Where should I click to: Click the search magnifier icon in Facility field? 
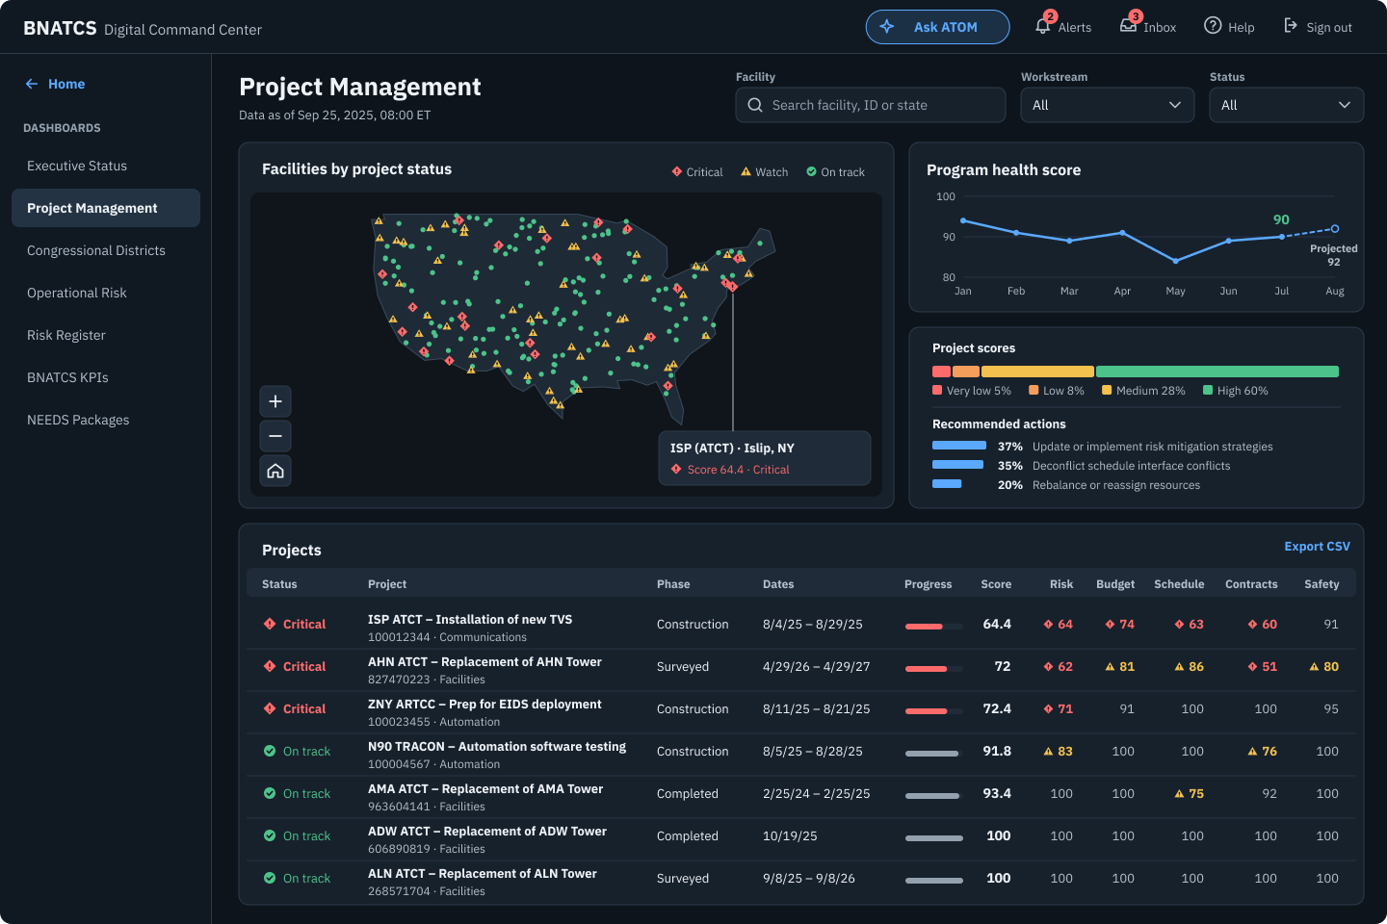point(755,105)
